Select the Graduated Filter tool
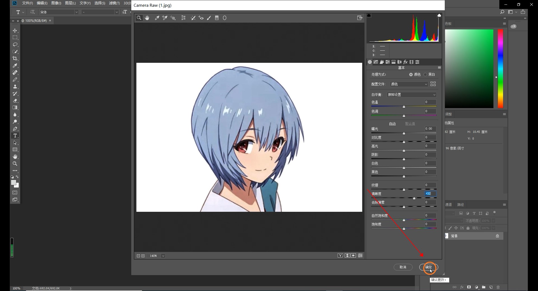Image resolution: width=538 pixels, height=291 pixels. (x=217, y=18)
